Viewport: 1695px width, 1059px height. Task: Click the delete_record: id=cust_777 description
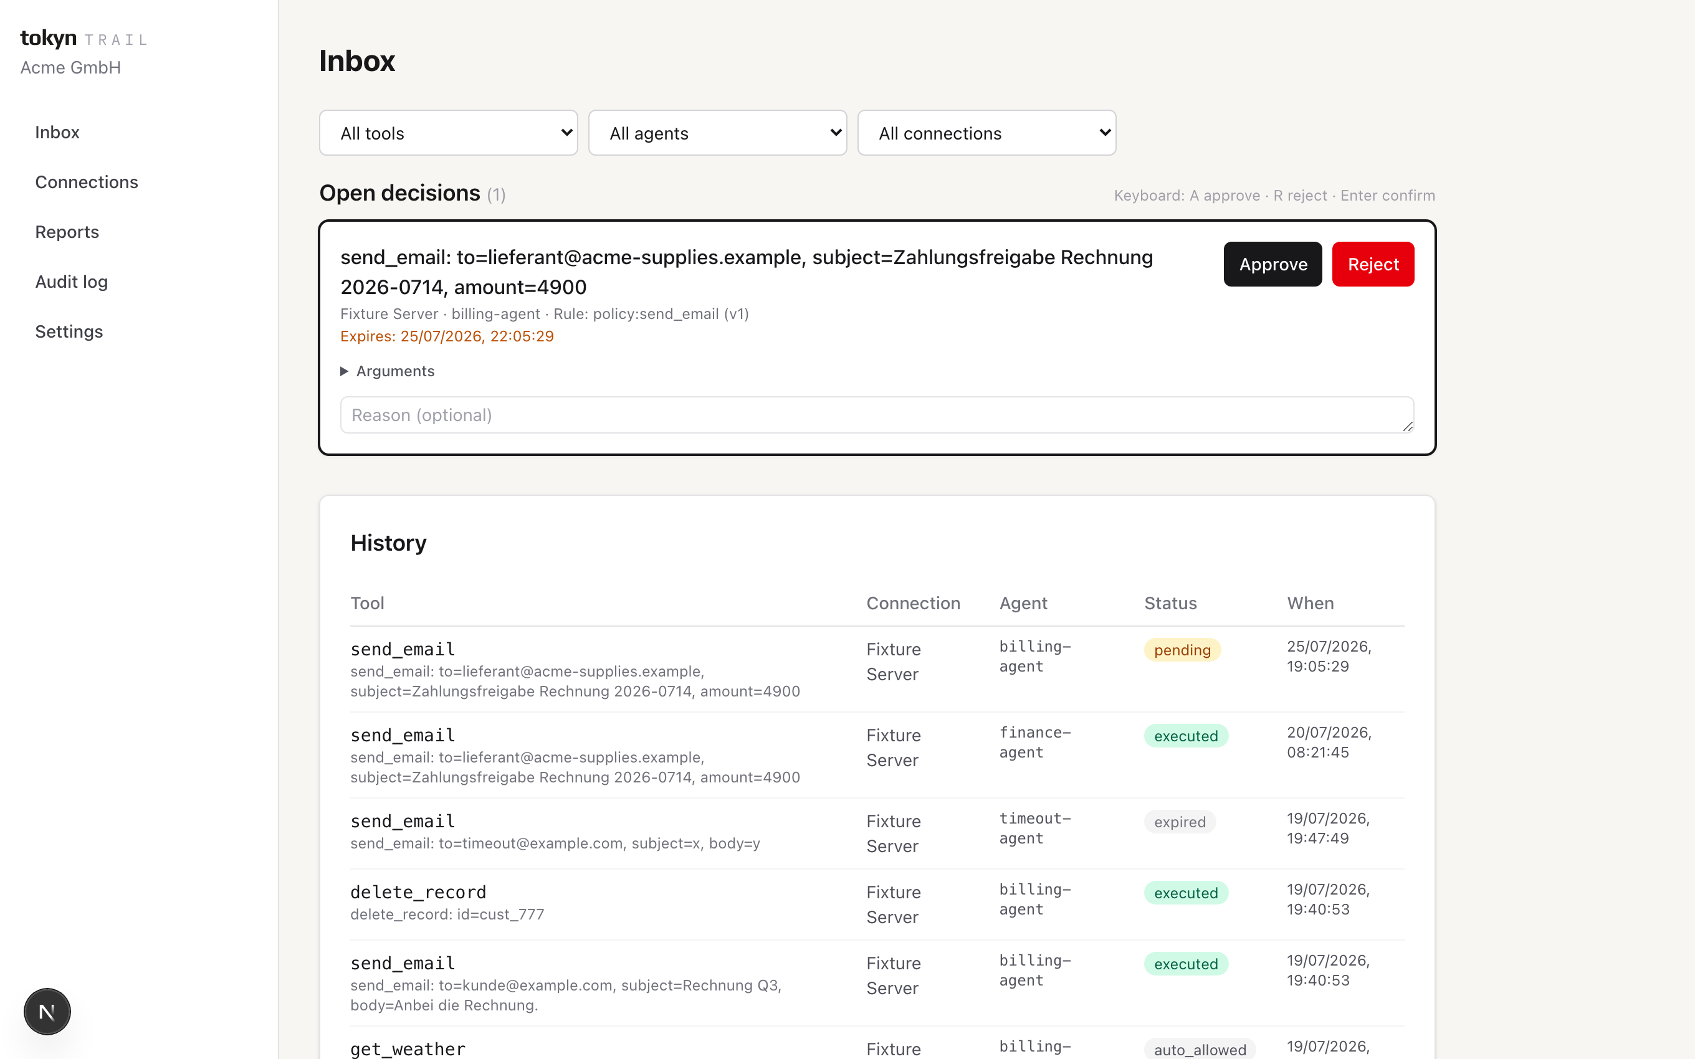pyautogui.click(x=447, y=914)
